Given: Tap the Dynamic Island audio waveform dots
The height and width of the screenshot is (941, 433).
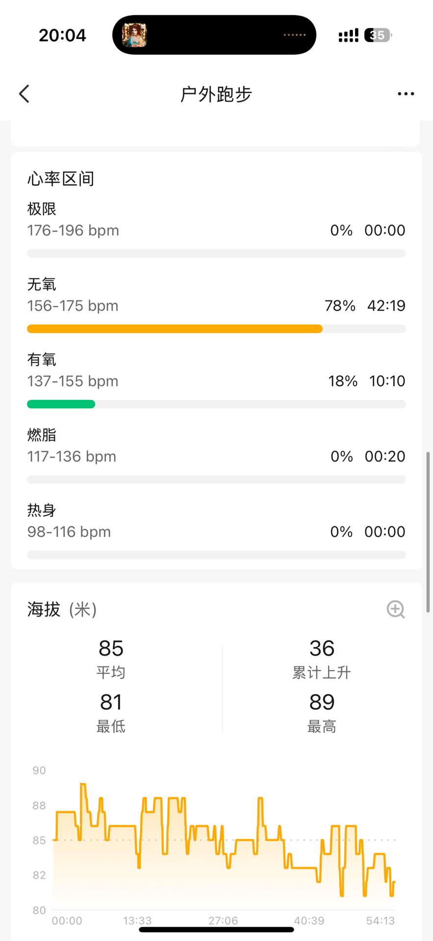Looking at the screenshot, I should [x=294, y=35].
